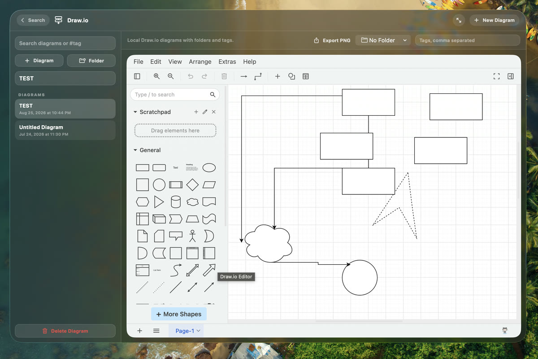Select the cloud shape on the canvas
This screenshot has width=538, height=359.
pyautogui.click(x=269, y=243)
